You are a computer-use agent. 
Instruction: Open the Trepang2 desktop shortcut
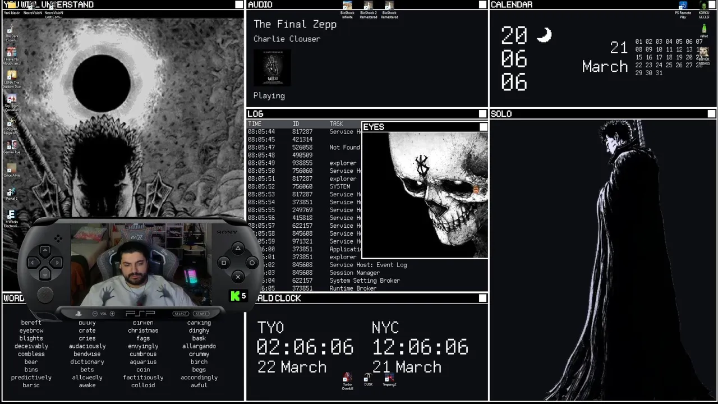[x=389, y=380]
